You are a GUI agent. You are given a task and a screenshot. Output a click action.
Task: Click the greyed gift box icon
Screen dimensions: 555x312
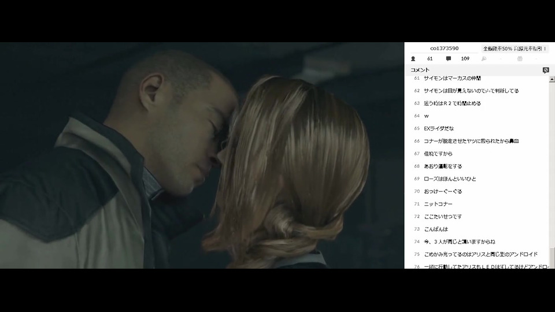pyautogui.click(x=520, y=59)
